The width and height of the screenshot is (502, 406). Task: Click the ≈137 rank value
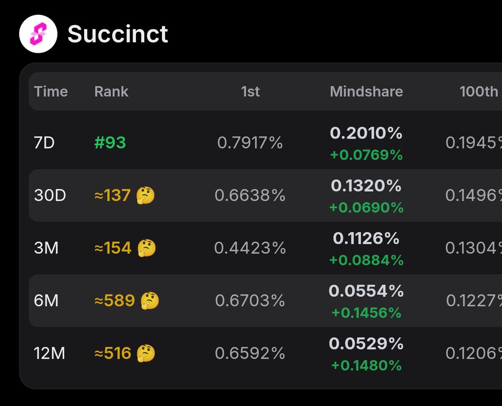(x=113, y=195)
